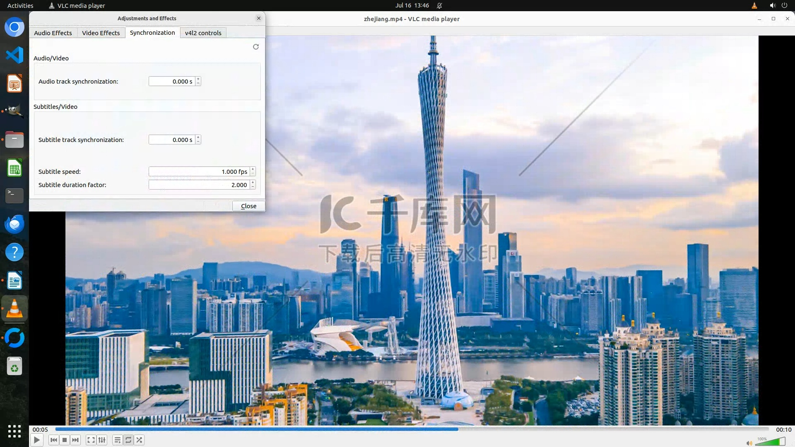Increase the subtitle speed fps value
Screen dimensions: 795x447
(253, 169)
